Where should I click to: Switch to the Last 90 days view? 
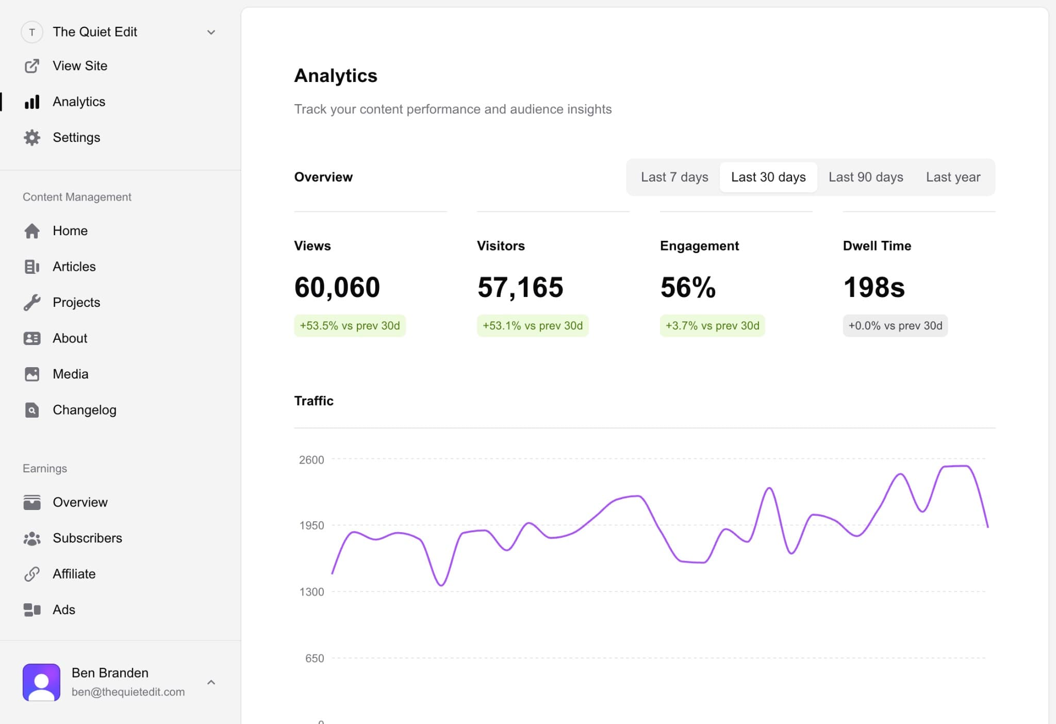[866, 177]
